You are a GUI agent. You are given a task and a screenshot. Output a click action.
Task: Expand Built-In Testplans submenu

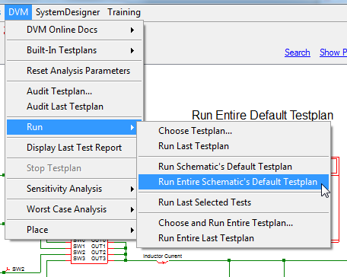(74, 50)
